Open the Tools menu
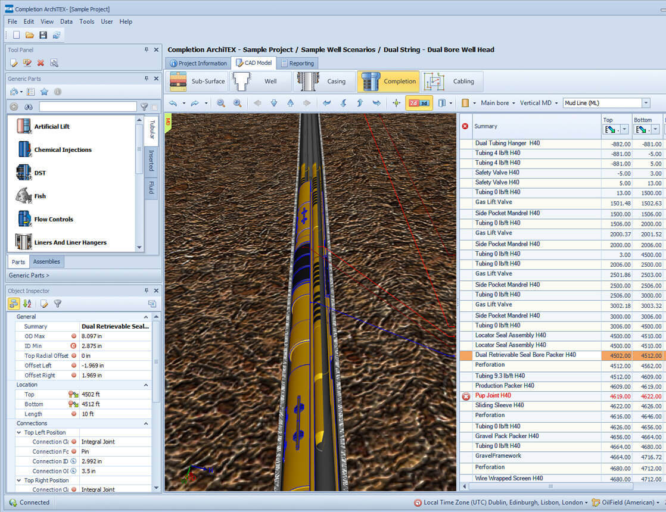The height and width of the screenshot is (512, 666). (87, 21)
